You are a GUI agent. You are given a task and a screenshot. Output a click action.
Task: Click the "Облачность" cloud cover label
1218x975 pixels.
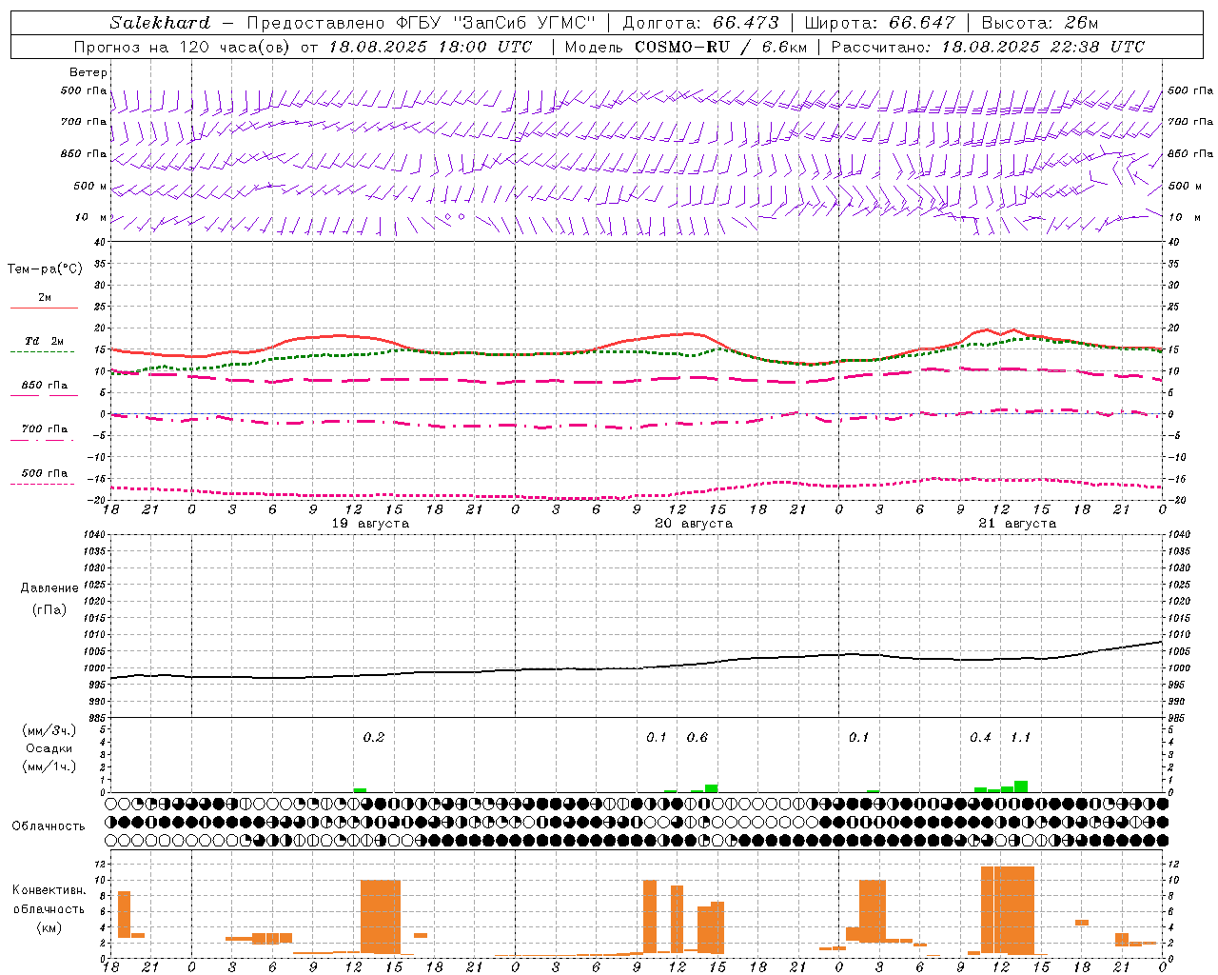pyautogui.click(x=49, y=826)
